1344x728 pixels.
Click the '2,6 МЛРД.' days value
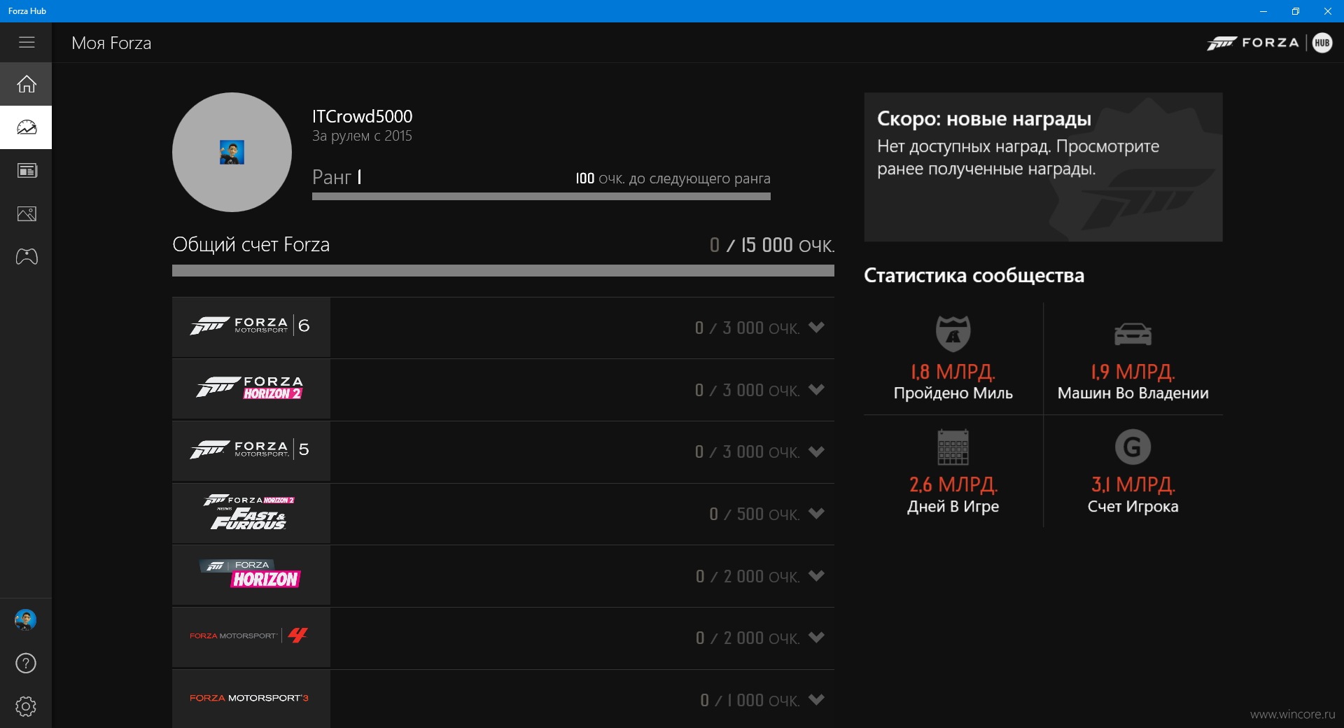[x=953, y=484]
